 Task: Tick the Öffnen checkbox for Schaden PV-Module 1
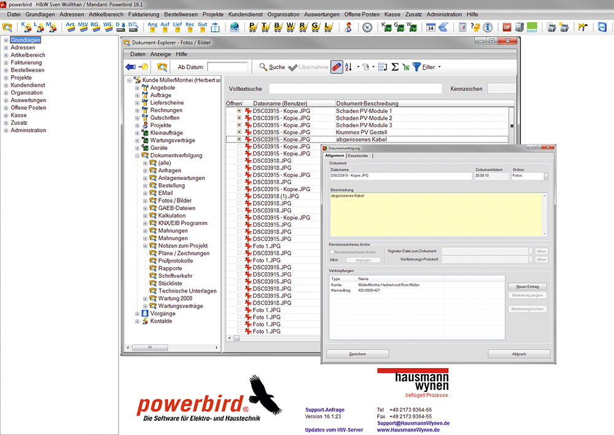point(239,111)
